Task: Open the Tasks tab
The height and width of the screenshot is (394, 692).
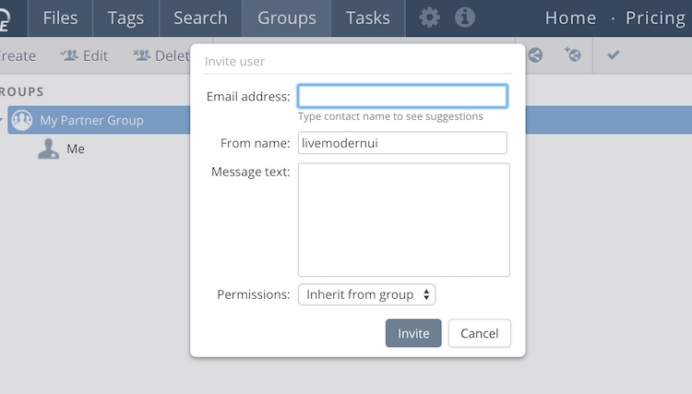Action: 367,18
